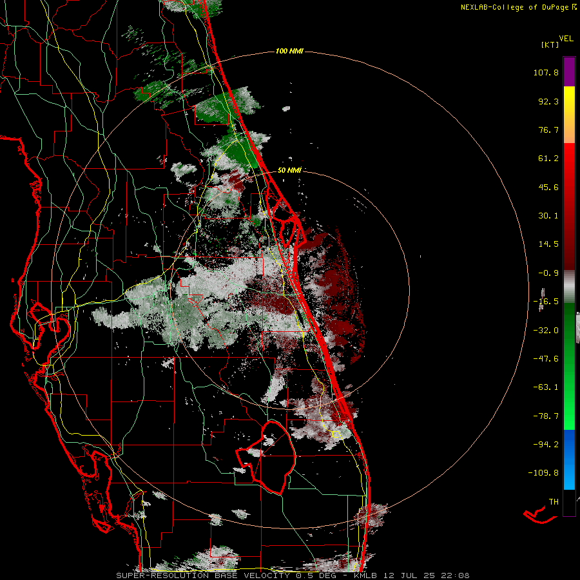The image size is (580, 580).
Task: Click the -109.8 velocity scale value
Action: (544, 473)
